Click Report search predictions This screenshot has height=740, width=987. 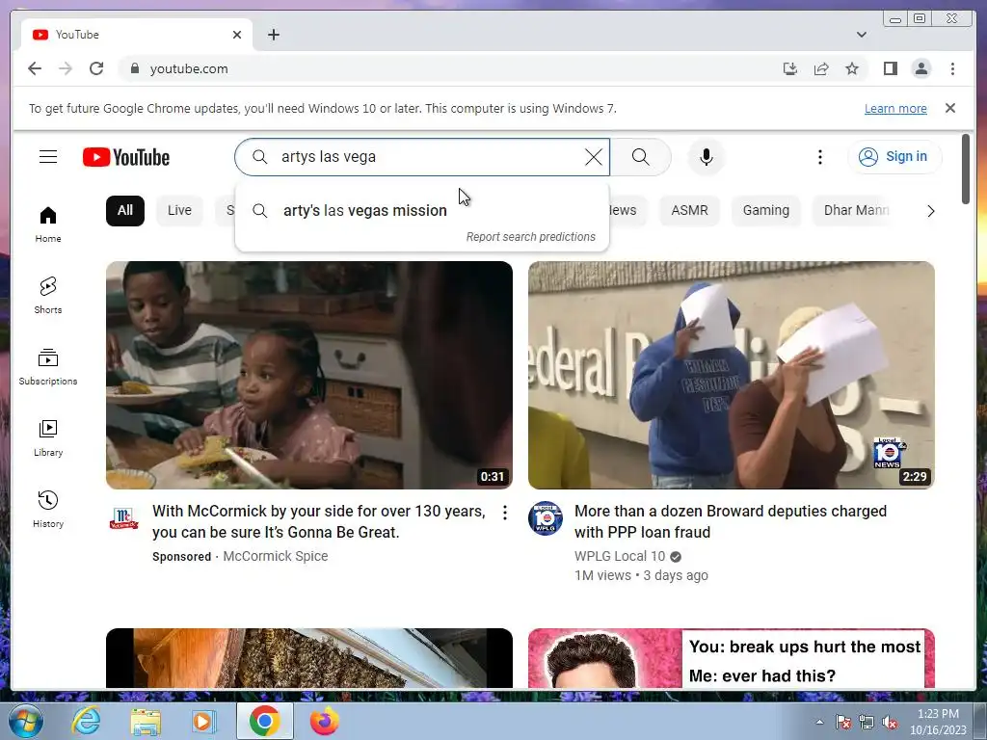(531, 237)
